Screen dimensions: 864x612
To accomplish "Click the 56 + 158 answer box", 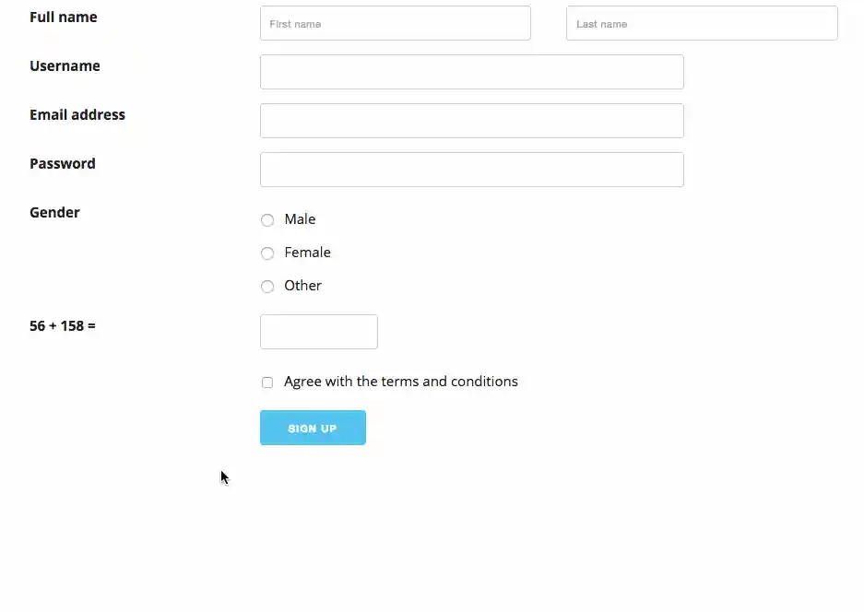I will [x=318, y=332].
